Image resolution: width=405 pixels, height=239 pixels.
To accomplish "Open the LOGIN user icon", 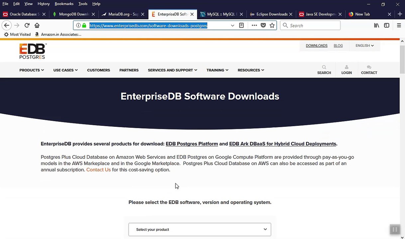I will pyautogui.click(x=347, y=70).
